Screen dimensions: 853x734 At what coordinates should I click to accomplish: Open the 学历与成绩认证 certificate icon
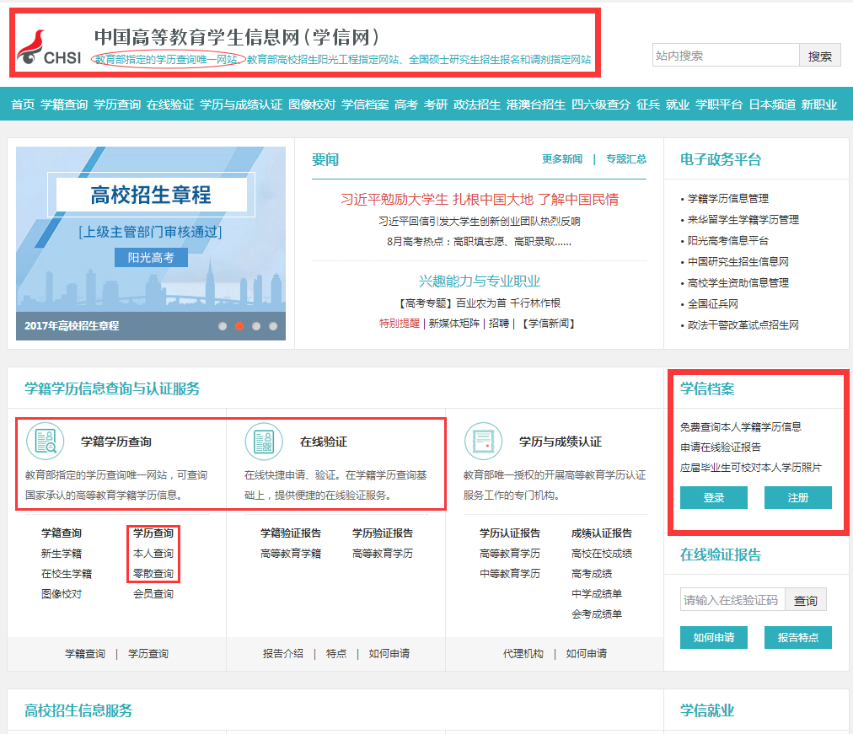click(x=483, y=441)
